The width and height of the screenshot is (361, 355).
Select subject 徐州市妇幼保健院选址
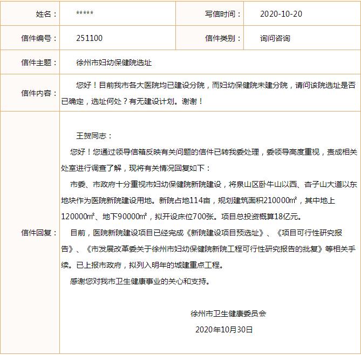114,62
